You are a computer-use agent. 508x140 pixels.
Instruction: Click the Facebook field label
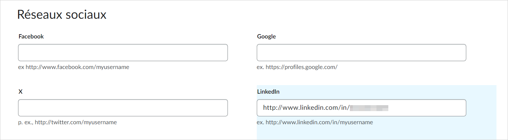pos(31,36)
